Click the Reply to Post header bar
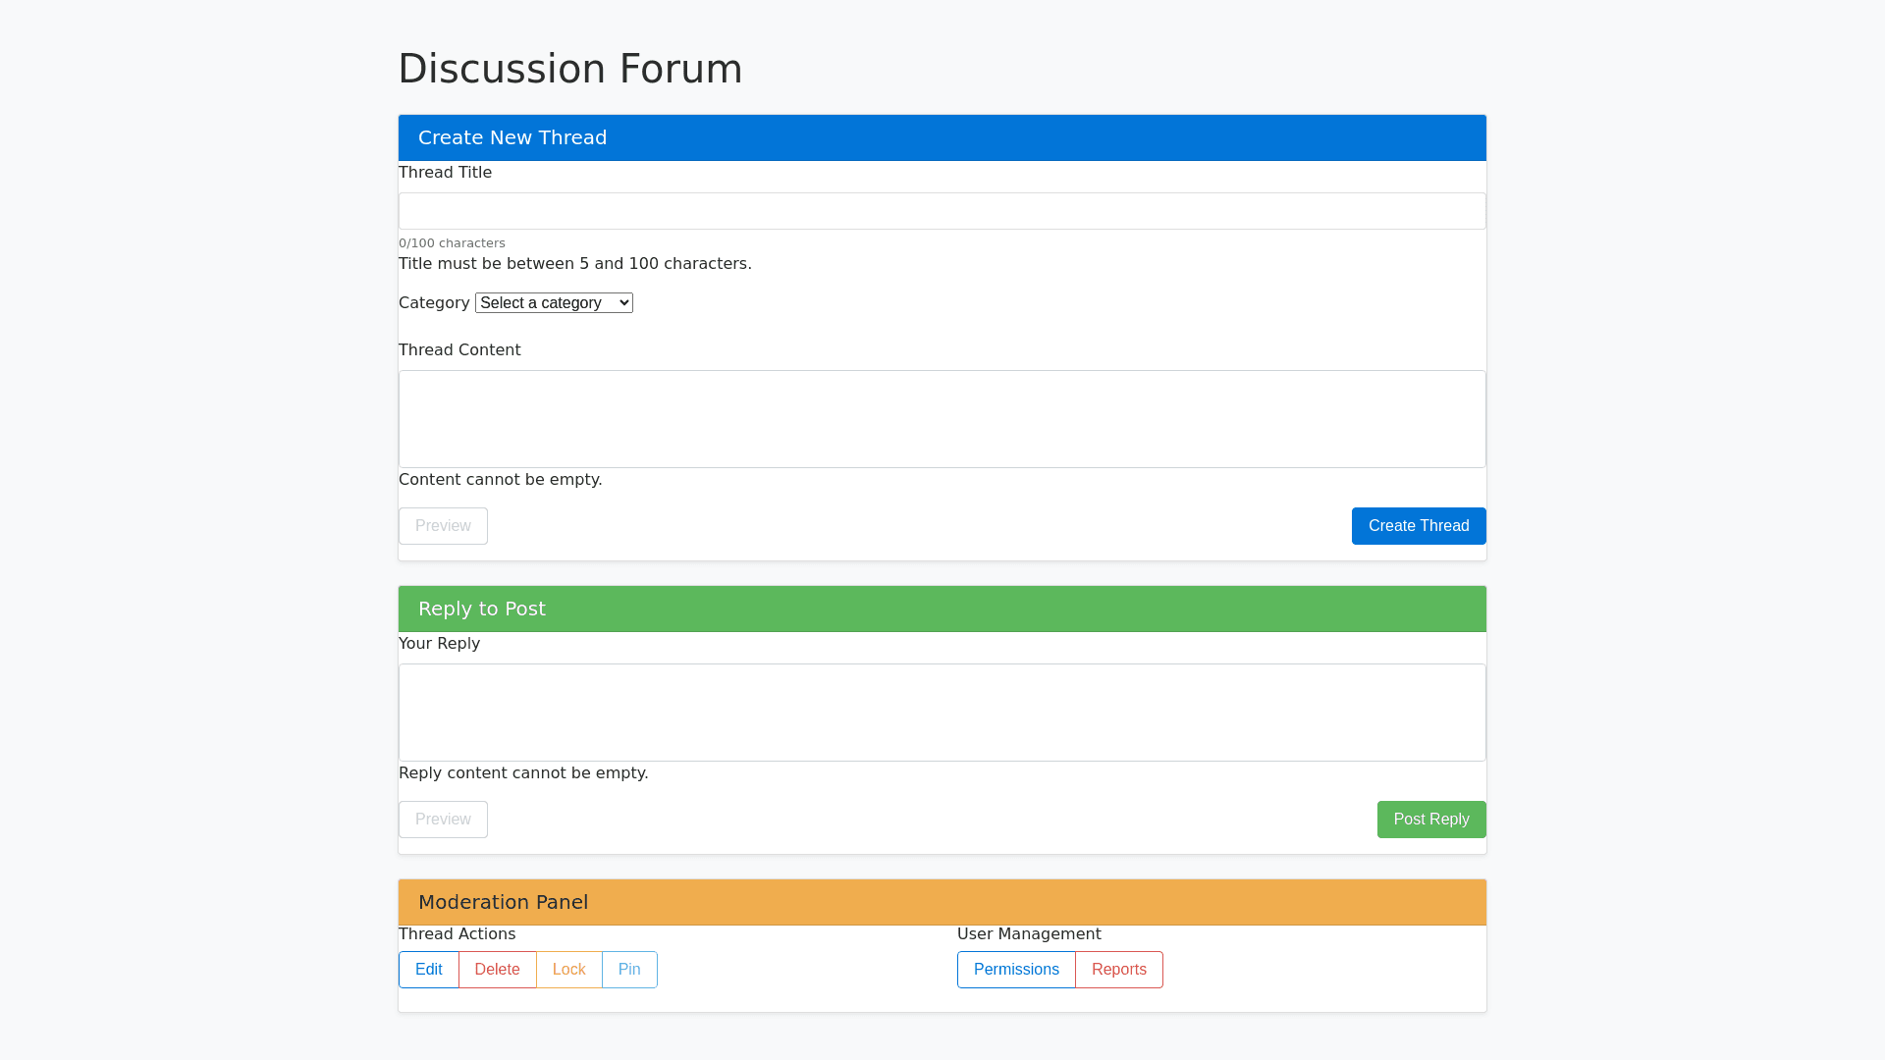 click(x=482, y=609)
